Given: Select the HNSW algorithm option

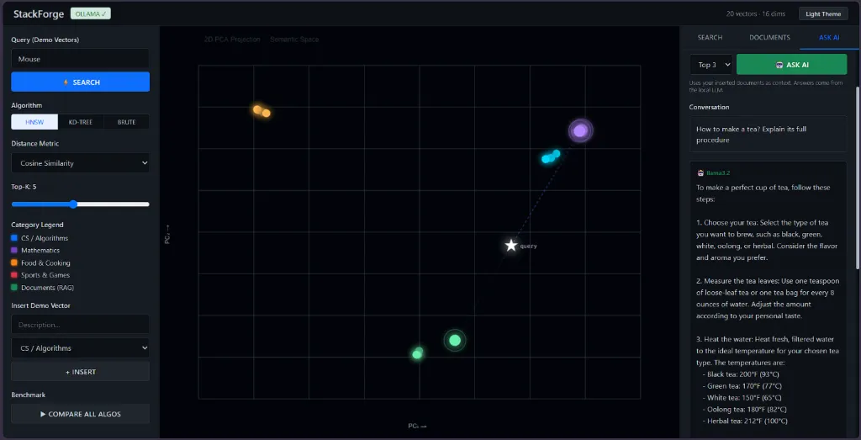Looking at the screenshot, I should coord(34,122).
